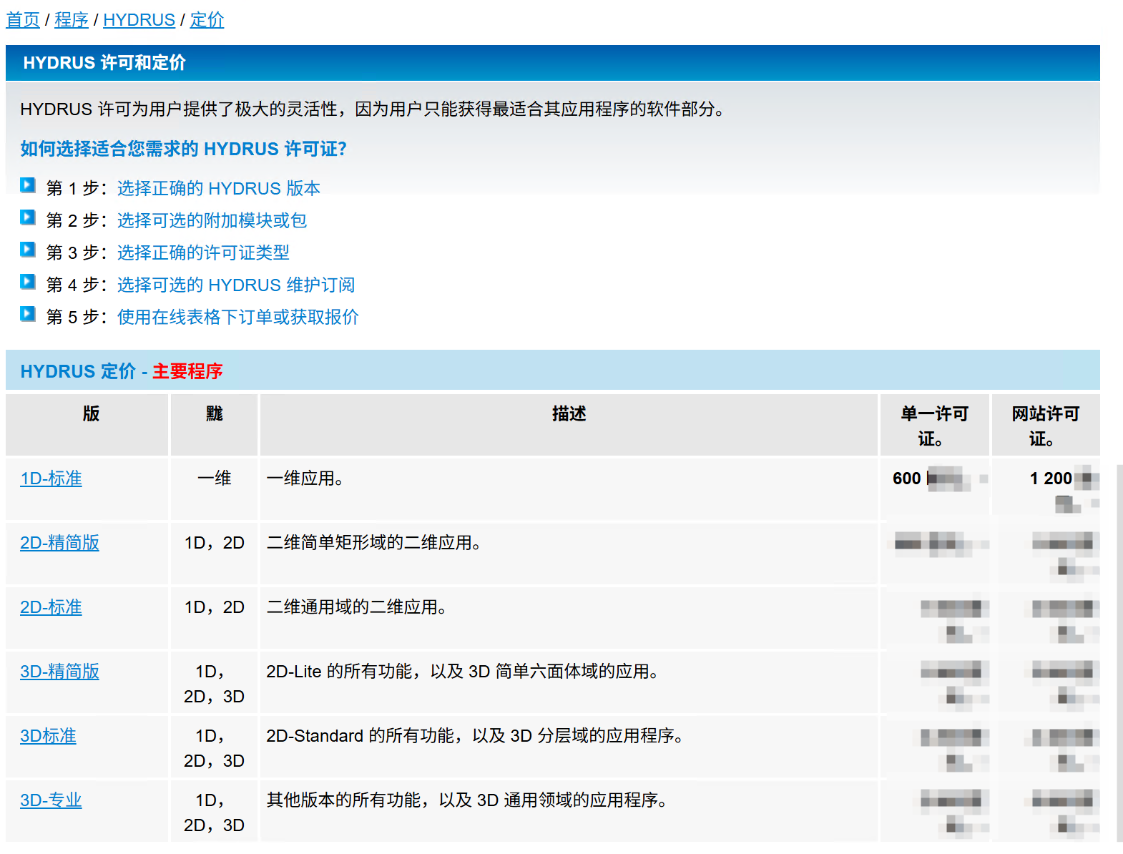Open the 选择正确的 HYDRUS 版本 link
1123x854 pixels.
tap(219, 188)
